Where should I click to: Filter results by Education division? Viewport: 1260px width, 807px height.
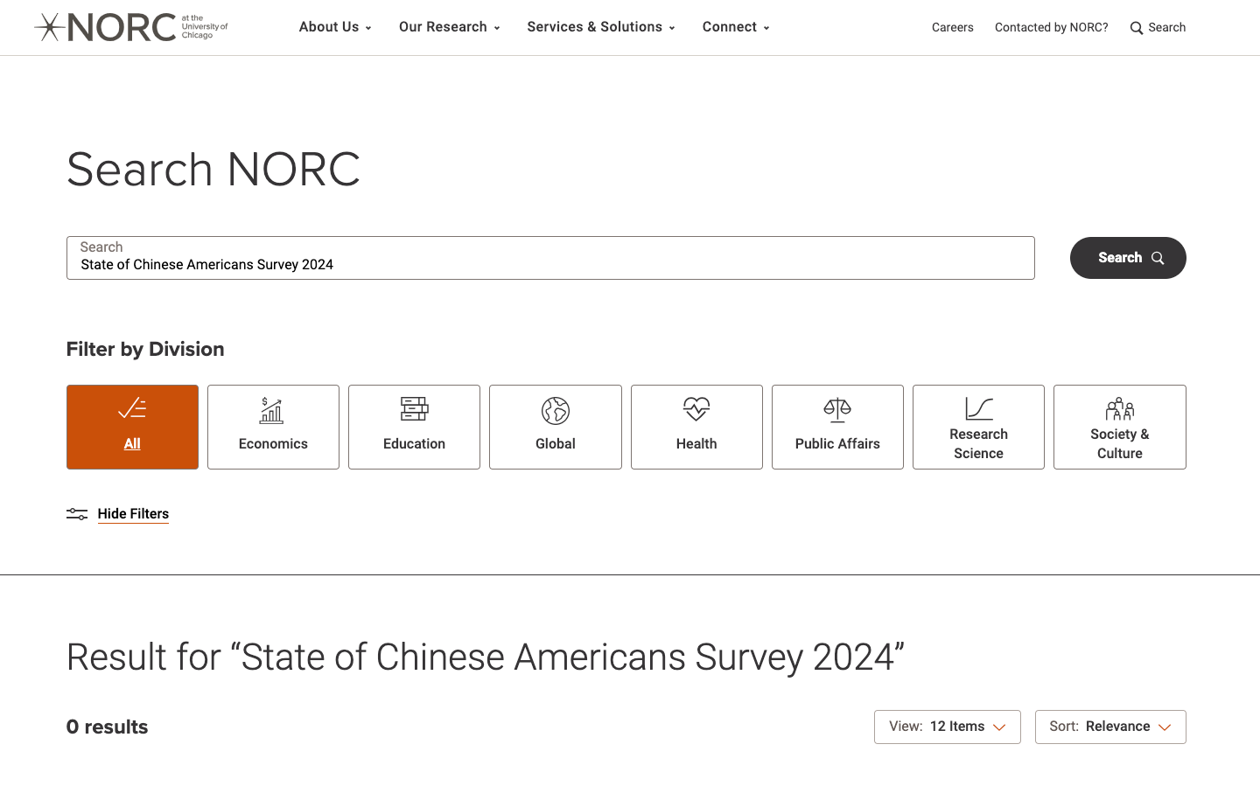tap(414, 427)
